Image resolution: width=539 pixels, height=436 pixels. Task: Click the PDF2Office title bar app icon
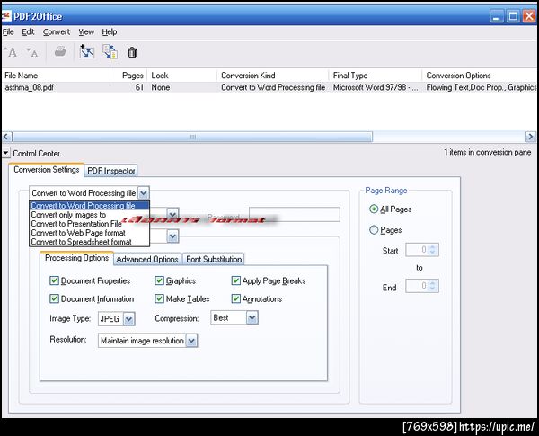6,16
